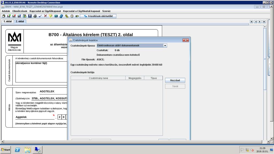
Task: Click the blue checkmark verify icon
Action: 40,16
